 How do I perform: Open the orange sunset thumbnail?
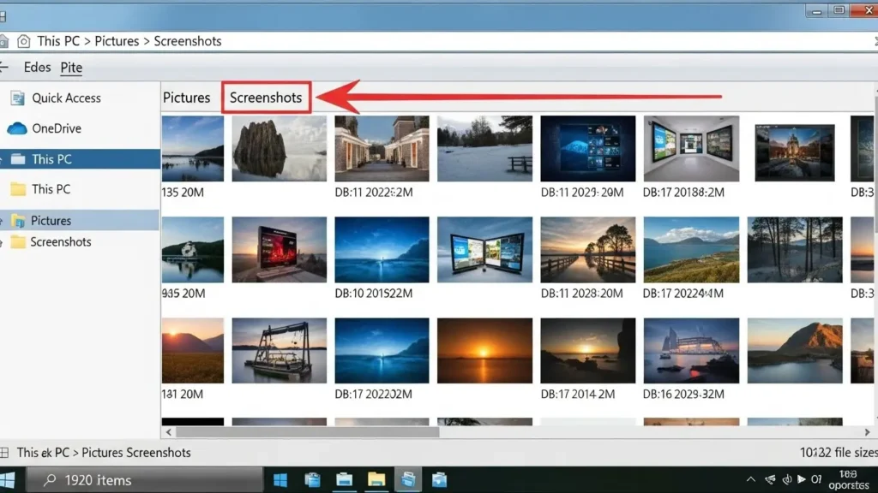pyautogui.click(x=484, y=349)
